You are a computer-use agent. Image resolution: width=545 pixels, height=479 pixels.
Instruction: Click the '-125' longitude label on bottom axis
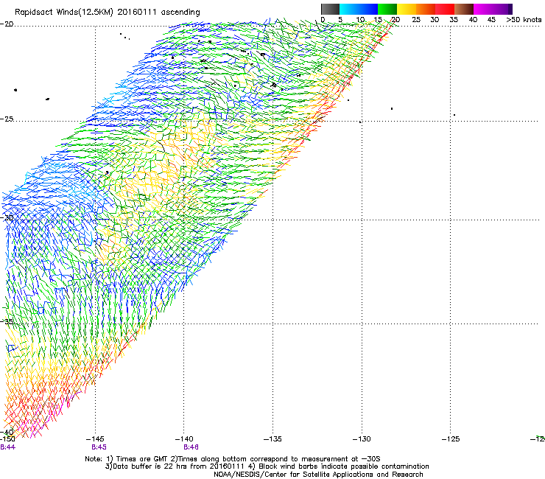tap(451, 439)
